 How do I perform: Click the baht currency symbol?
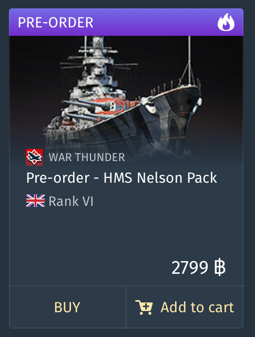(220, 268)
